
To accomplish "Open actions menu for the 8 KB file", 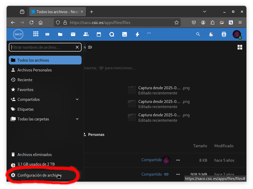I will pyautogui.click(x=178, y=160).
